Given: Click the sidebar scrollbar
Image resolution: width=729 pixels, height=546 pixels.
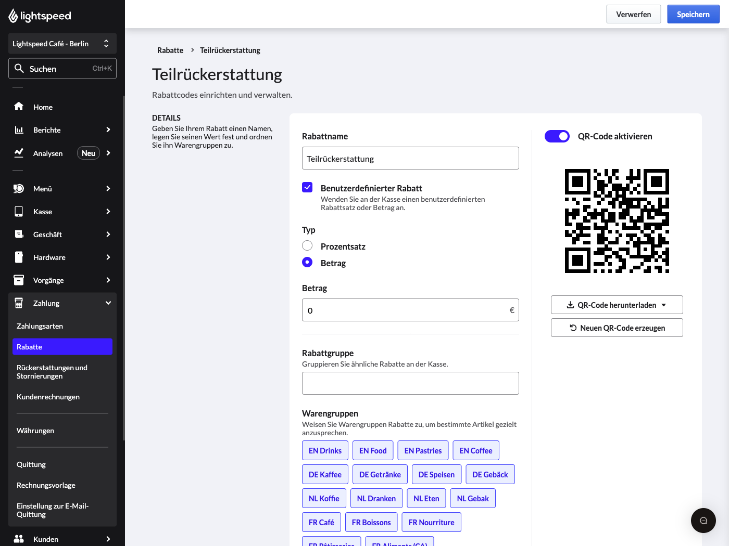Looking at the screenshot, I should pyautogui.click(x=123, y=268).
